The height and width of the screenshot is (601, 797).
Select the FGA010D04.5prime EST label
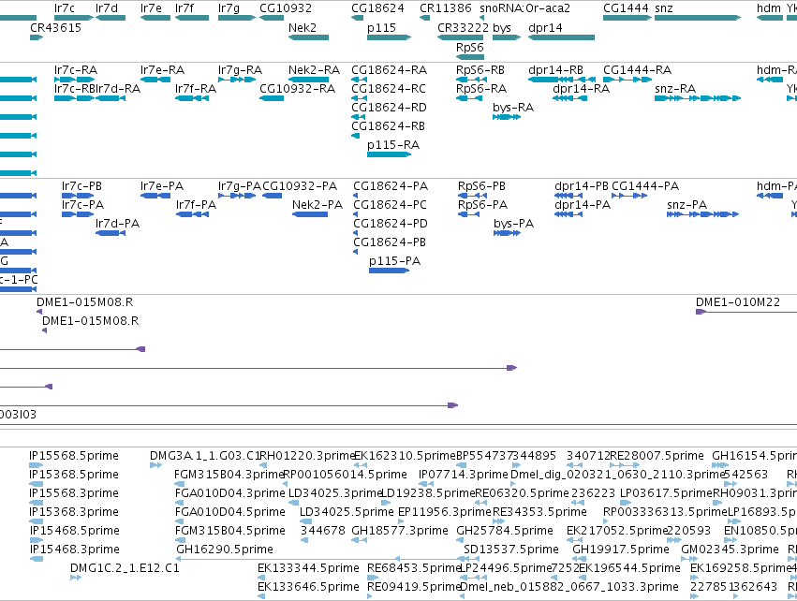229,511
